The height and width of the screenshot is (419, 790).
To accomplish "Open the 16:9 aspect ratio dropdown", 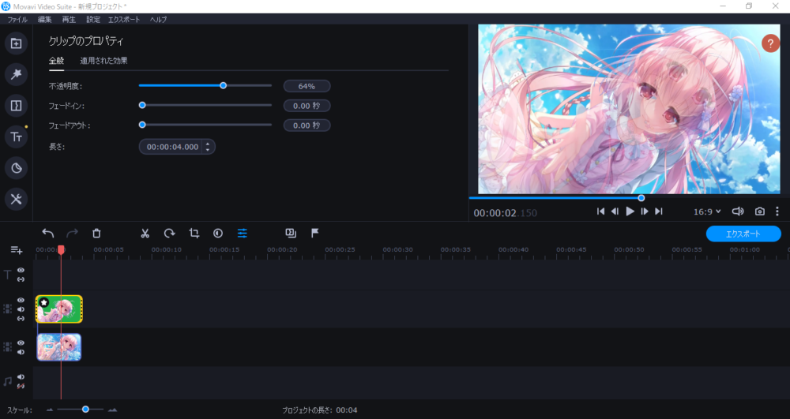I will coord(707,211).
